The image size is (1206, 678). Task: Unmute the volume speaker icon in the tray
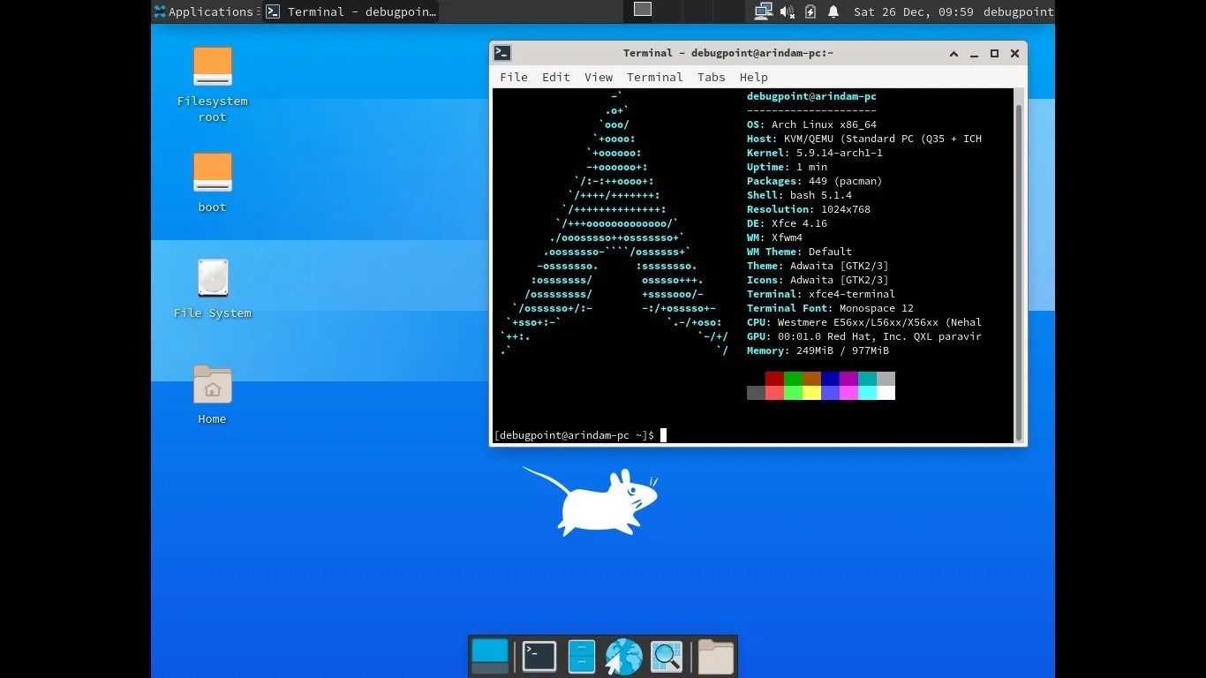coord(786,11)
